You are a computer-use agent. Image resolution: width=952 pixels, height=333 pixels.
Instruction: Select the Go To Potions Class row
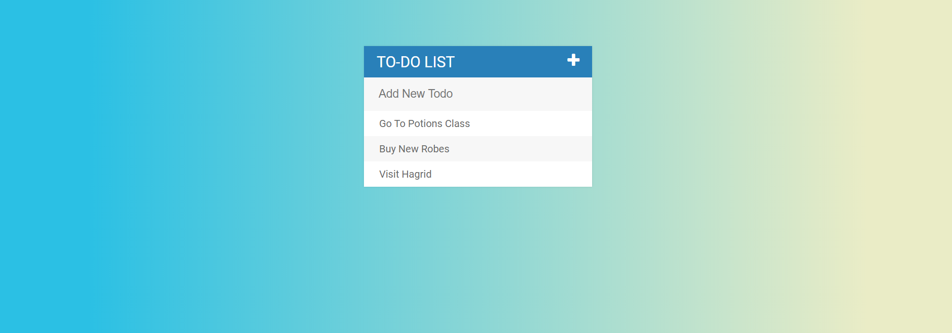click(478, 123)
